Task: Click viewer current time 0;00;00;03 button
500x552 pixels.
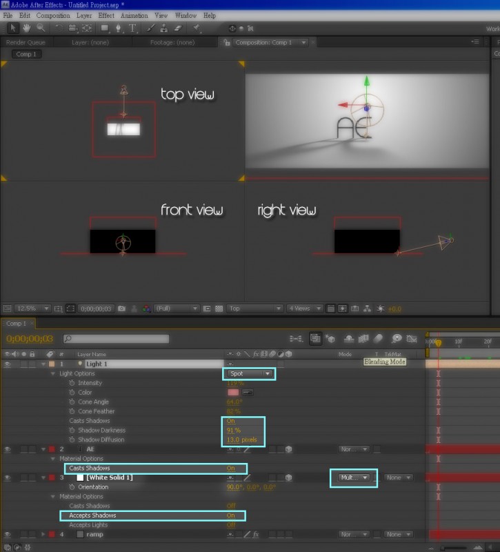Action: coord(96,308)
